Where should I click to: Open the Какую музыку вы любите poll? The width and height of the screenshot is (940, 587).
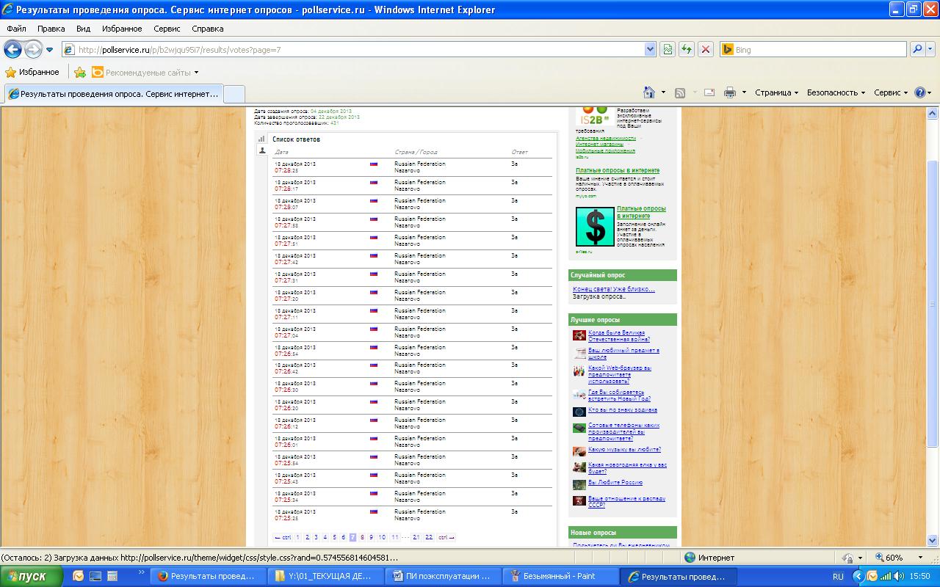624,450
